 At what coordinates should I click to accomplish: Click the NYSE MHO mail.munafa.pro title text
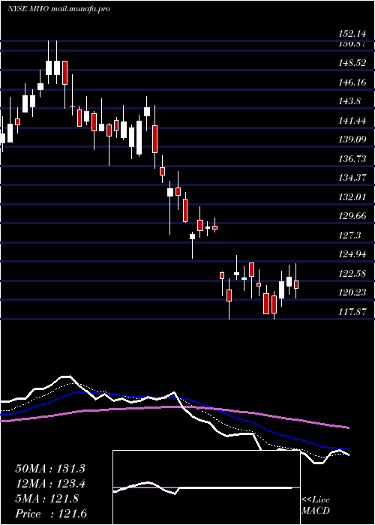[x=58, y=9]
